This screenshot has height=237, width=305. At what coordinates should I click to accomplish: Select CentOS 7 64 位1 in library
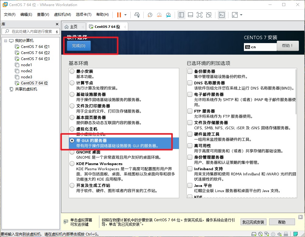tap(33, 47)
